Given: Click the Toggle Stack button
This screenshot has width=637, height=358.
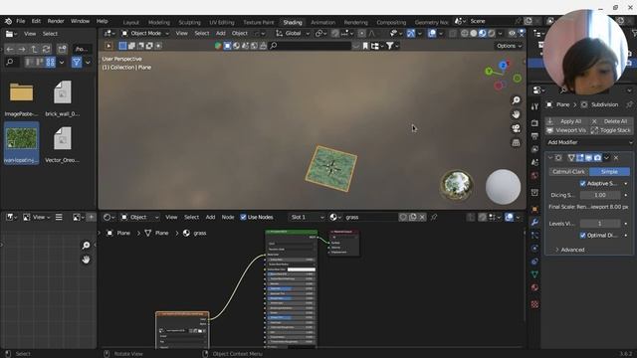Looking at the screenshot, I should tap(610, 130).
